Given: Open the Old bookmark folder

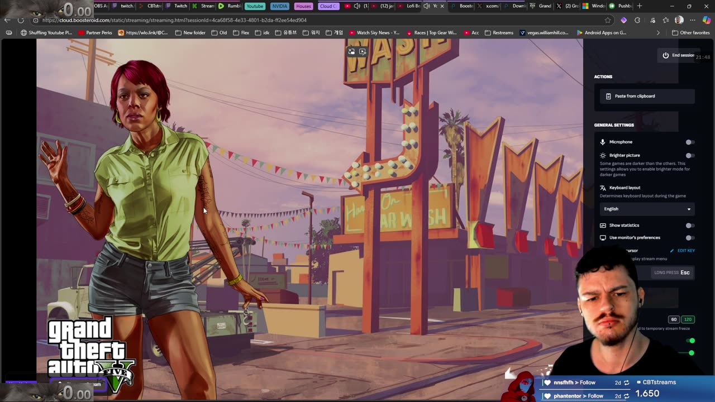Looking at the screenshot, I should (219, 33).
